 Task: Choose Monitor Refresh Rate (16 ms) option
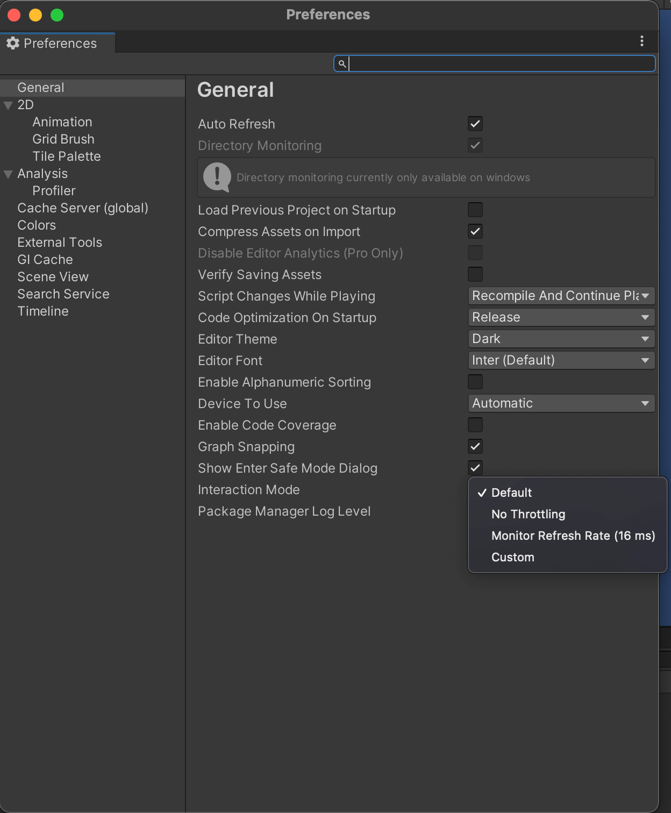(x=573, y=536)
